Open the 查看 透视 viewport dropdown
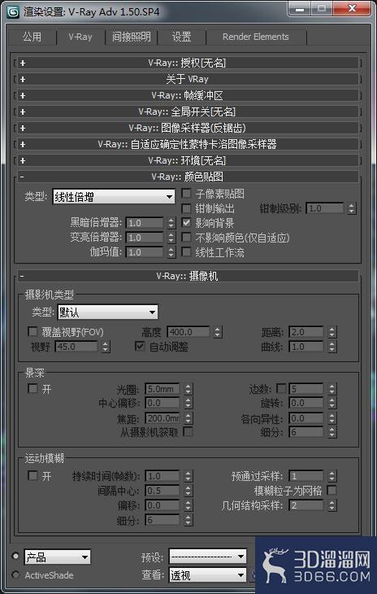 207,576
